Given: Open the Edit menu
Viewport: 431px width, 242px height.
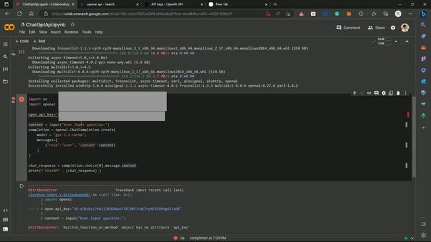Looking at the screenshot, I should pos(32,32).
